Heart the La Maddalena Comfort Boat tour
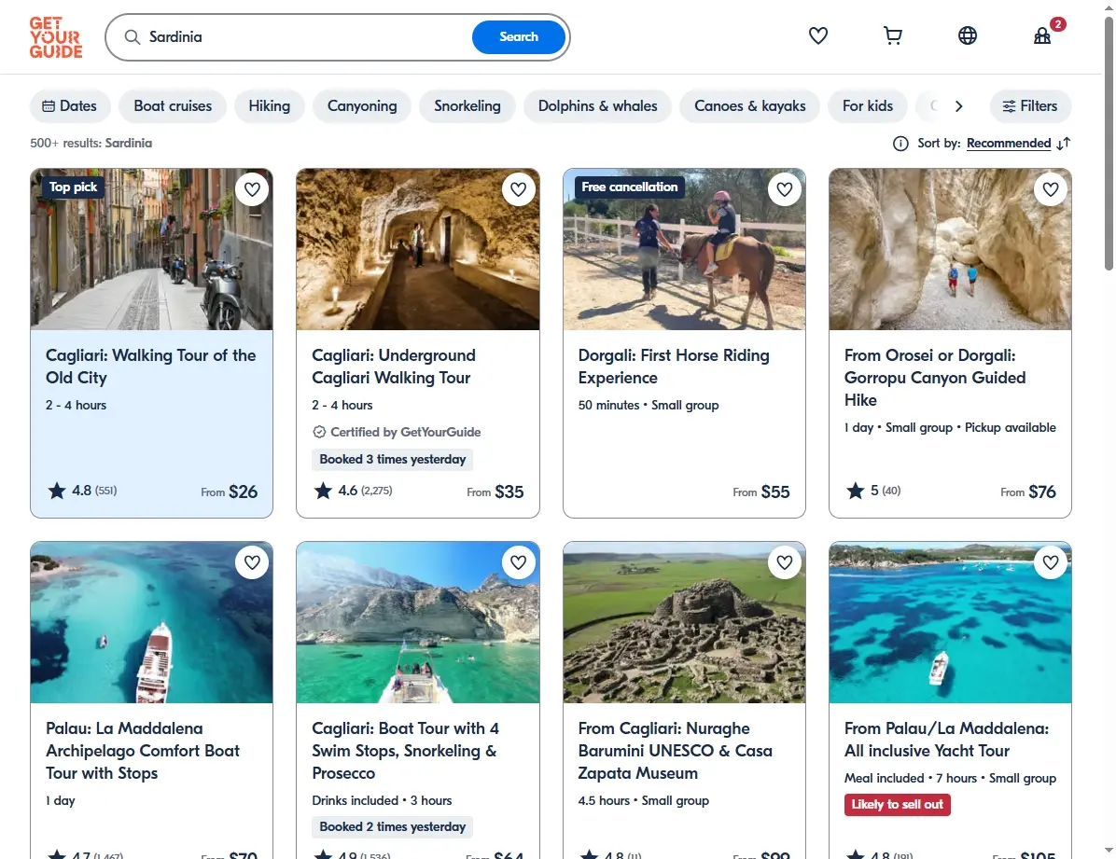This screenshot has height=859, width=1116. pyautogui.click(x=252, y=562)
